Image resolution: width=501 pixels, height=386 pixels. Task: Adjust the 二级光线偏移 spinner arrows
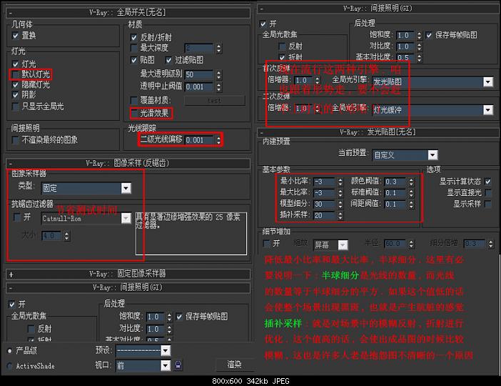coord(218,140)
